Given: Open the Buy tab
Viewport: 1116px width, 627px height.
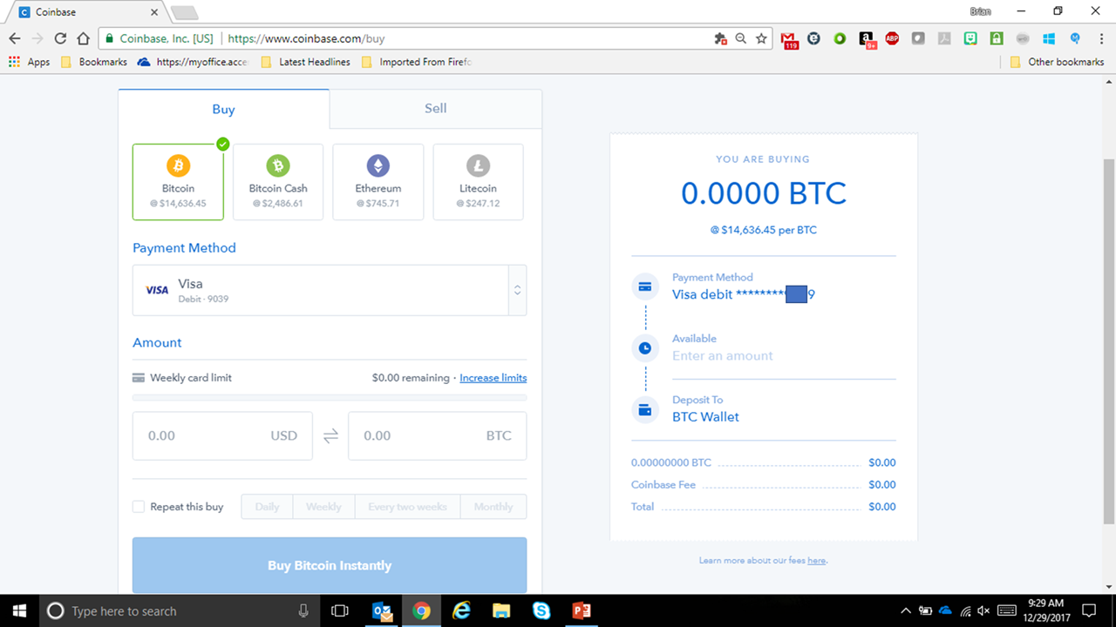Looking at the screenshot, I should pos(223,108).
